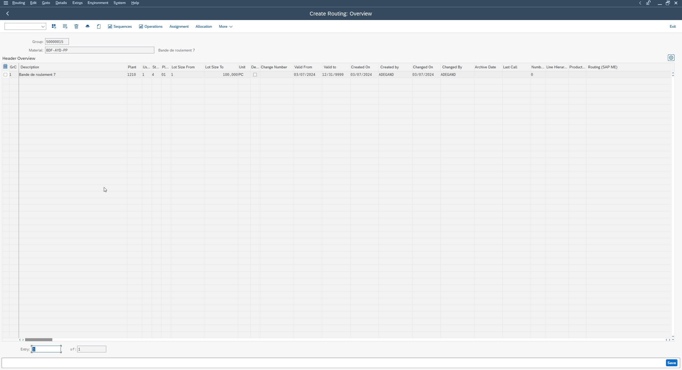Click the trash Delete icon
The width and height of the screenshot is (682, 370).
pos(76,26)
